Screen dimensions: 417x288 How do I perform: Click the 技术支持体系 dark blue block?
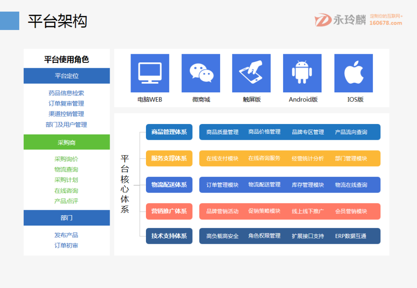click(x=169, y=236)
